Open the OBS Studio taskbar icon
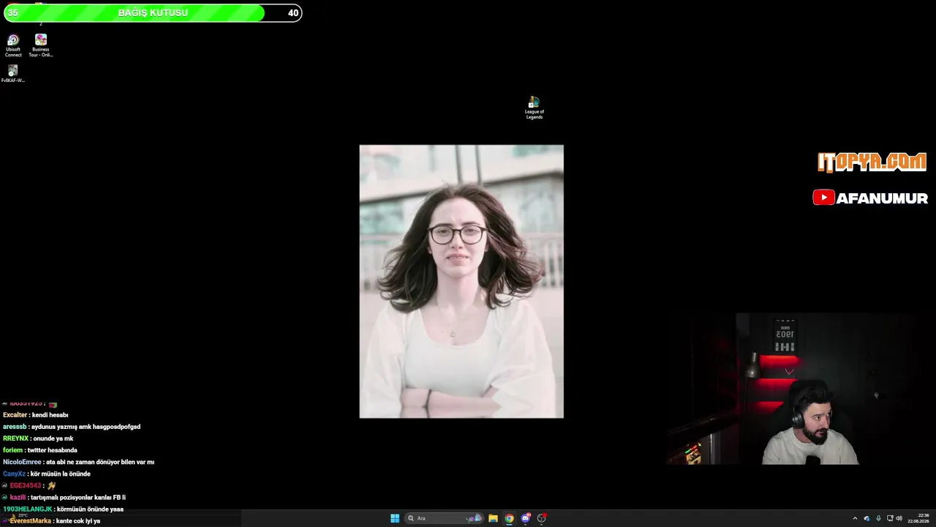The image size is (936, 527). click(x=541, y=518)
